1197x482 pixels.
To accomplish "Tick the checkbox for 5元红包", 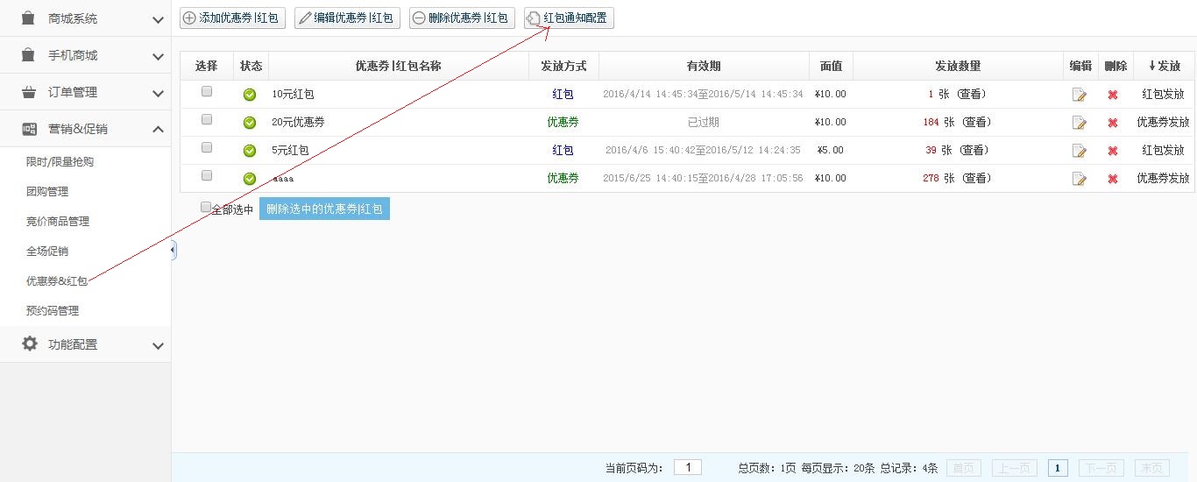I will click(207, 147).
